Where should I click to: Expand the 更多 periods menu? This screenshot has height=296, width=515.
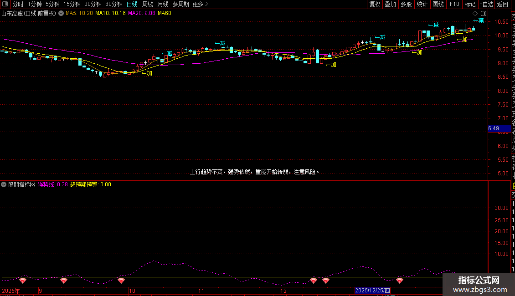click(x=200, y=4)
